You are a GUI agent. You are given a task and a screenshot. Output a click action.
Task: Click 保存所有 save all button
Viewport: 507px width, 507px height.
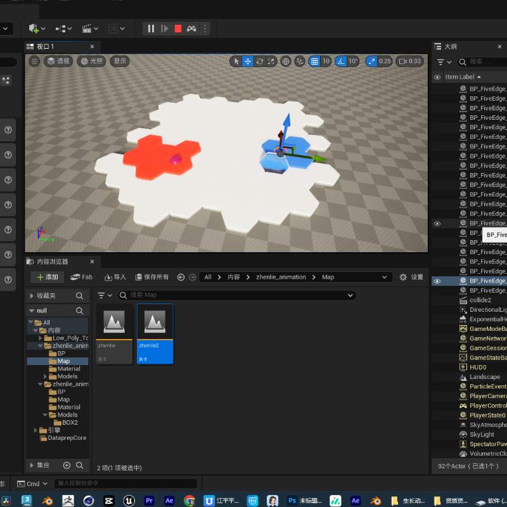click(x=151, y=277)
